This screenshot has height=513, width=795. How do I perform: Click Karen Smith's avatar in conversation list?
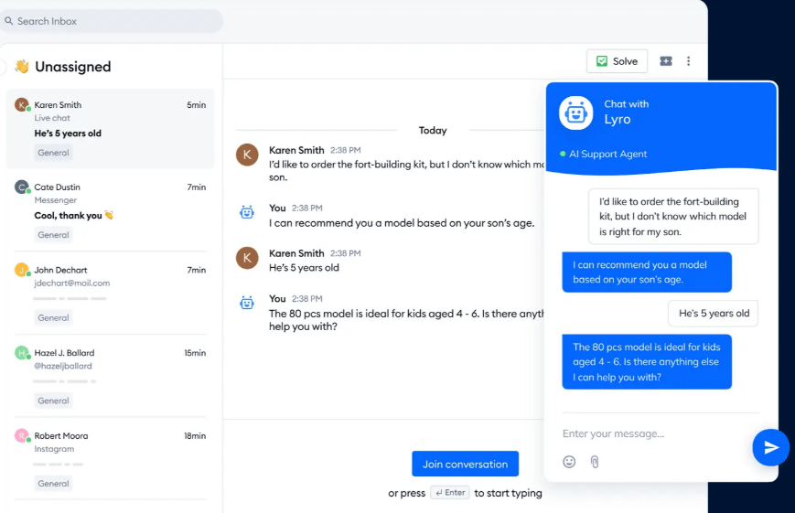pos(22,105)
